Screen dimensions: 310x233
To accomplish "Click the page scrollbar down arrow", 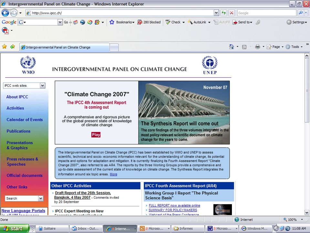I will [307, 213].
